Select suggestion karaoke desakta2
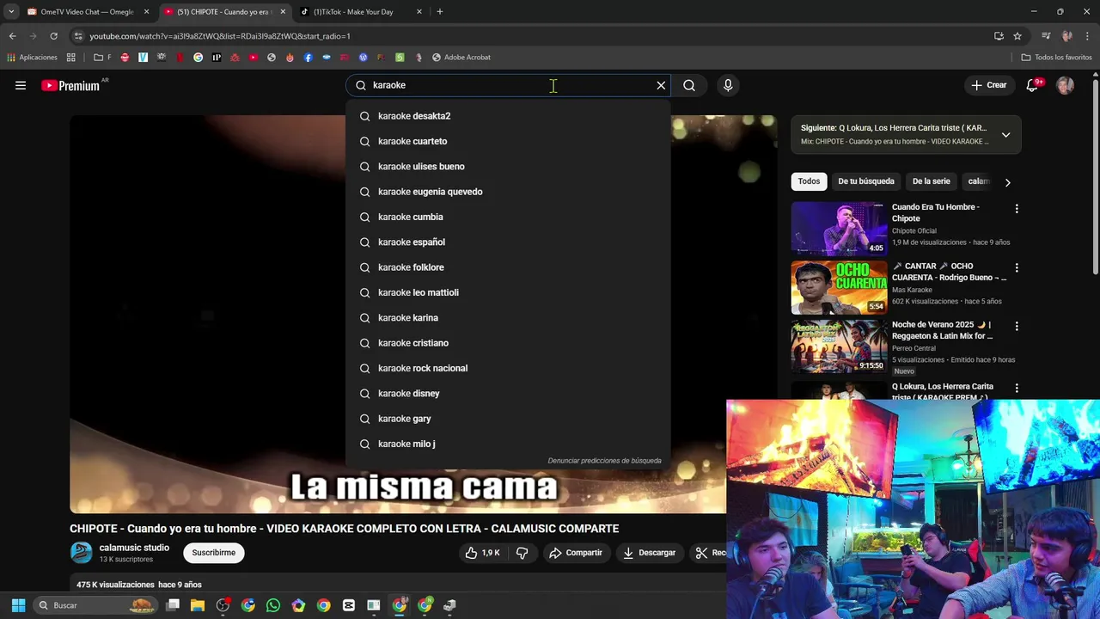This screenshot has width=1100, height=619. 507,116
